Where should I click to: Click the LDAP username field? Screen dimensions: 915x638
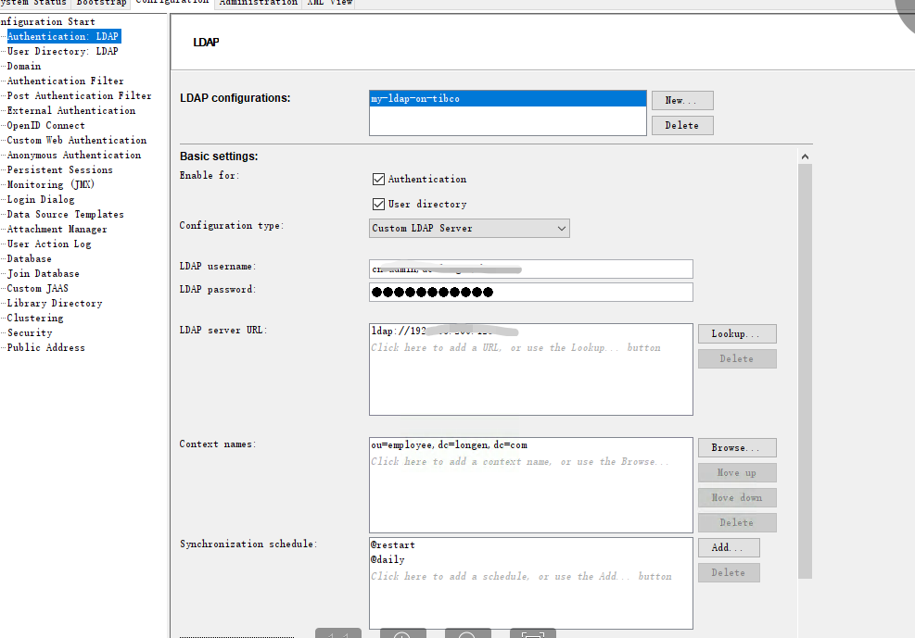coord(531,269)
